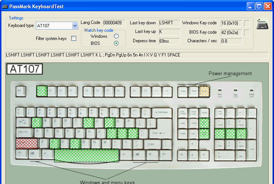
Task: Click the PassMark title bar application icon
Action: click(5, 6)
